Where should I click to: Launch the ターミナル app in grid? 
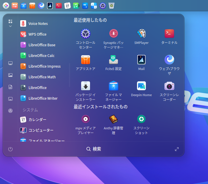(x=169, y=34)
